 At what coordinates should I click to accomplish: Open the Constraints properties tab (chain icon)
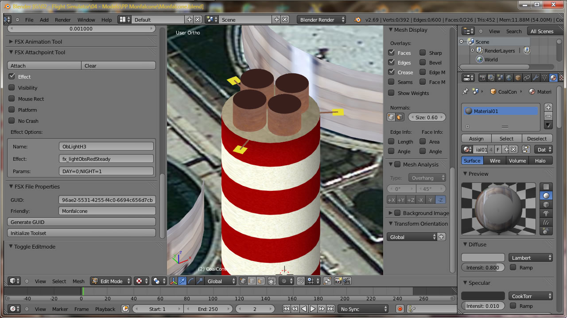pyautogui.click(x=527, y=78)
